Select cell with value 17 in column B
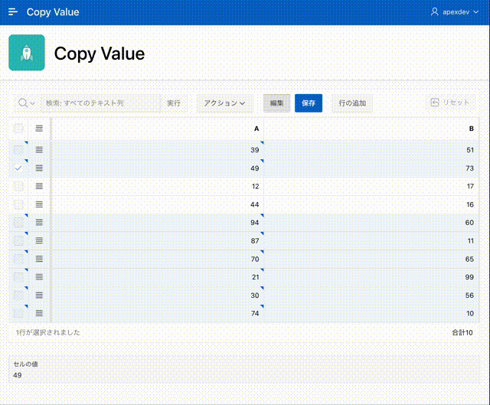 click(x=371, y=186)
